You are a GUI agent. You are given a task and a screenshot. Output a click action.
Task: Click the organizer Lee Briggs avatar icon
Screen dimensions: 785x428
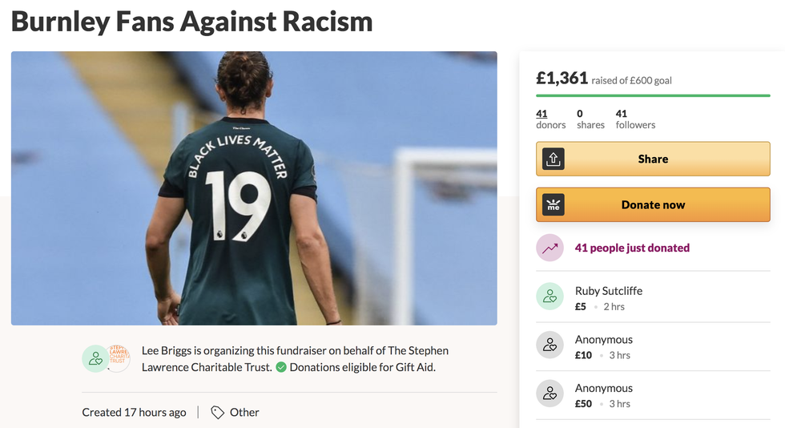point(95,359)
